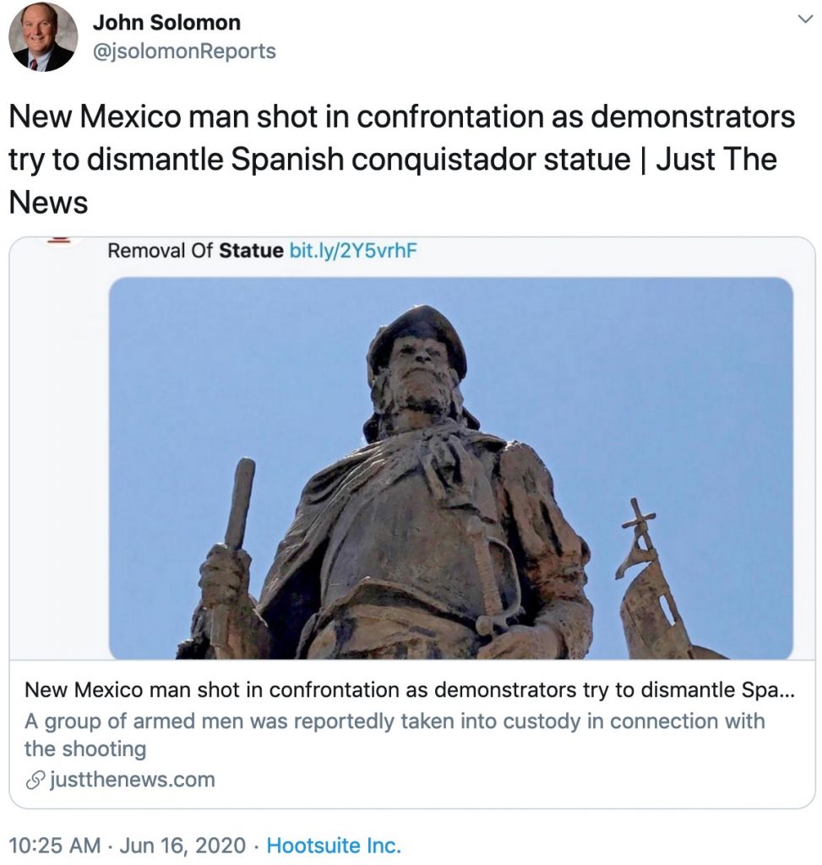
Task: Click the chain link icon by justthenews.com
Action: tap(35, 781)
